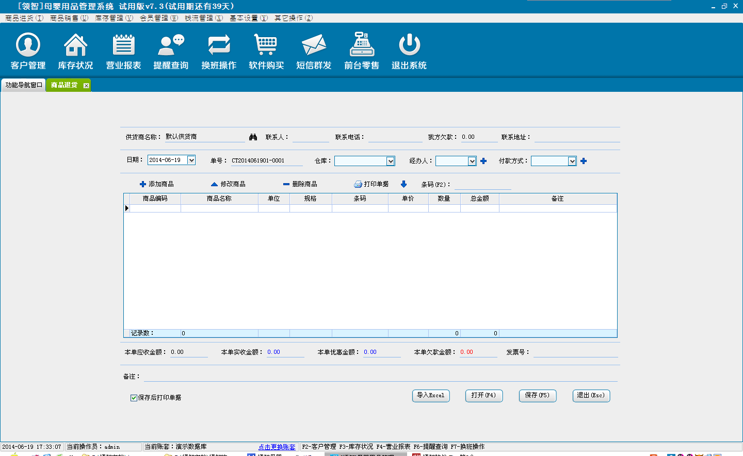Click the 保存(F5) button

pyautogui.click(x=537, y=396)
